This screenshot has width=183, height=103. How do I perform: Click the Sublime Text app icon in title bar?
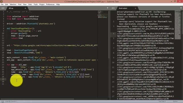[1, 1]
